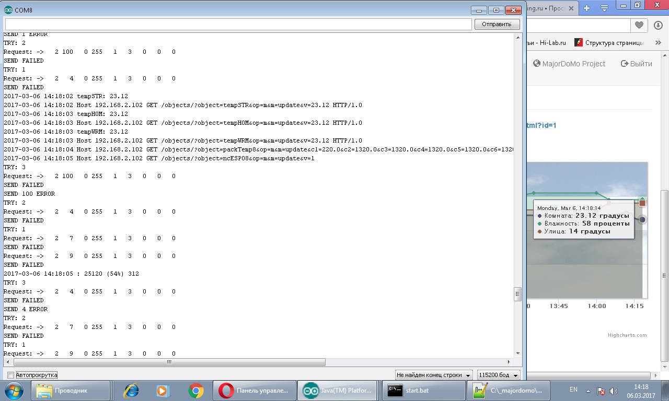Click the 'Улица: 14 градусы' tooltip line
The height and width of the screenshot is (401, 669).
574,231
